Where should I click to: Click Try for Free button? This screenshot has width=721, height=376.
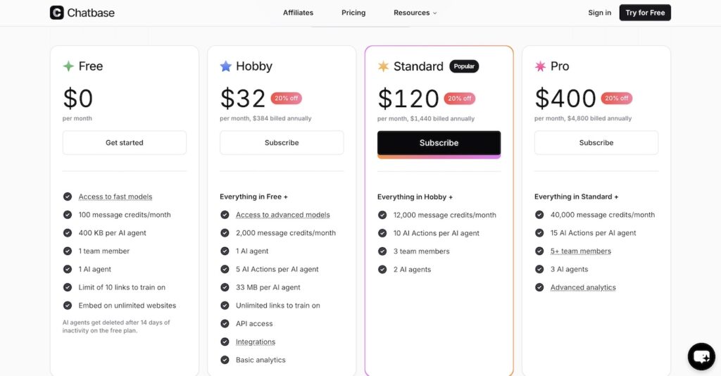coord(645,13)
